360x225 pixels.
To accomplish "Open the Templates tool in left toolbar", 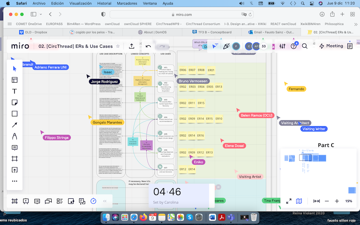I will (x=14, y=80).
